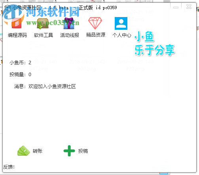
Task: Click the app logo in title bar
Action: [x=8, y=8]
